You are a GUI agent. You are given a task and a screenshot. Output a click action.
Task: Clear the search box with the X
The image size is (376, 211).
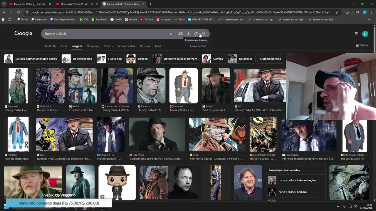(171, 34)
